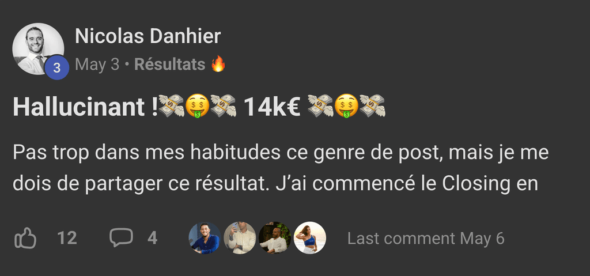590x276 pixels.
Task: Click the level 3 badge on avatar
Action: 57,68
